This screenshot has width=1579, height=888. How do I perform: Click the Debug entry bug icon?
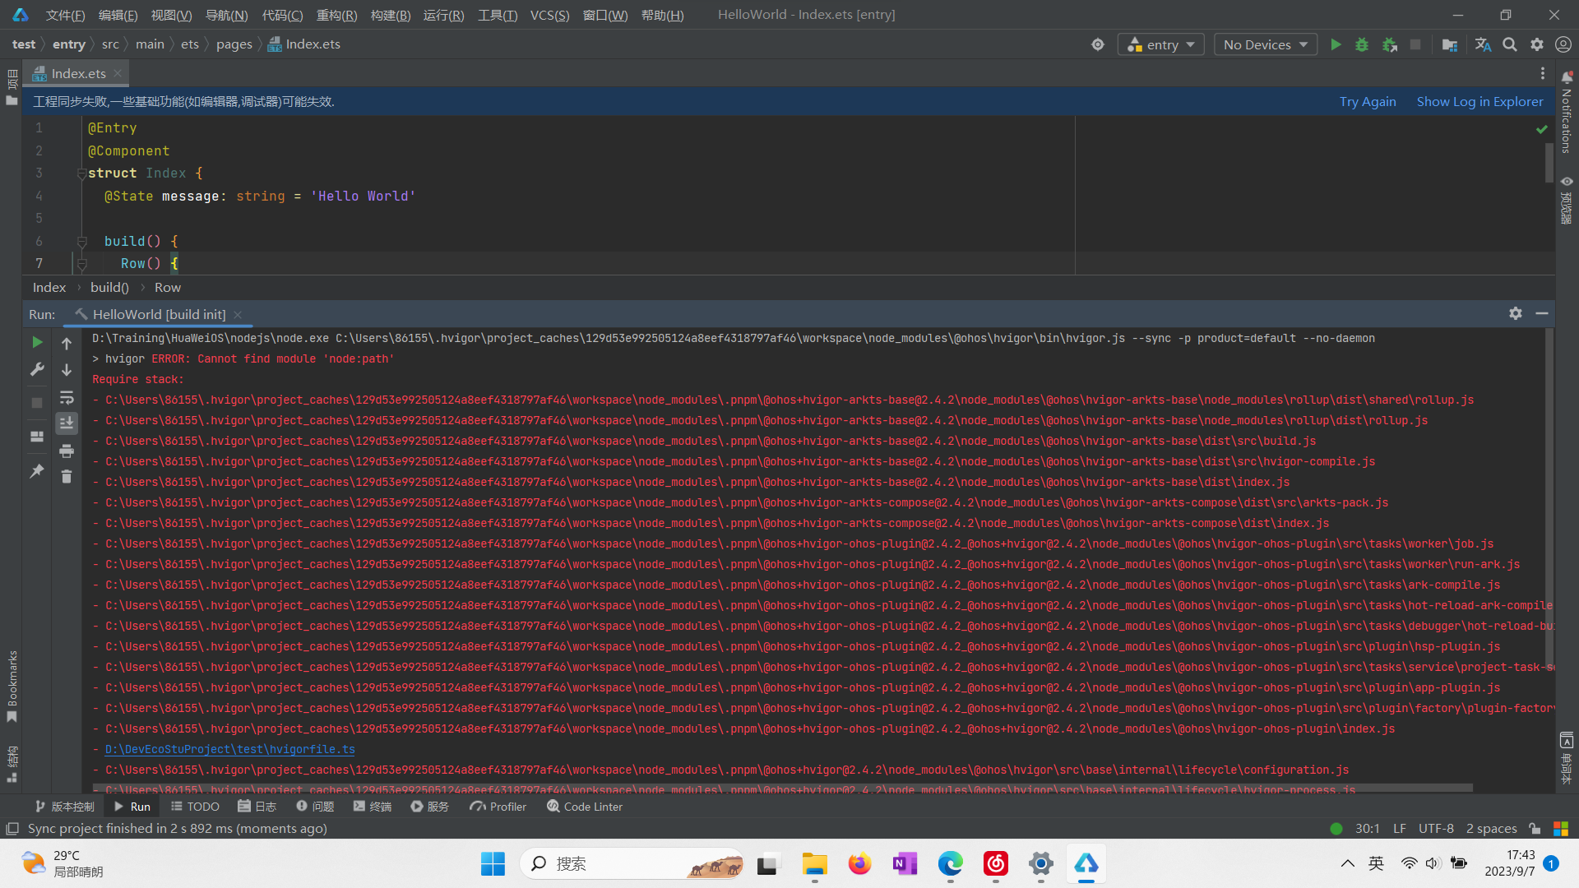(x=1362, y=44)
